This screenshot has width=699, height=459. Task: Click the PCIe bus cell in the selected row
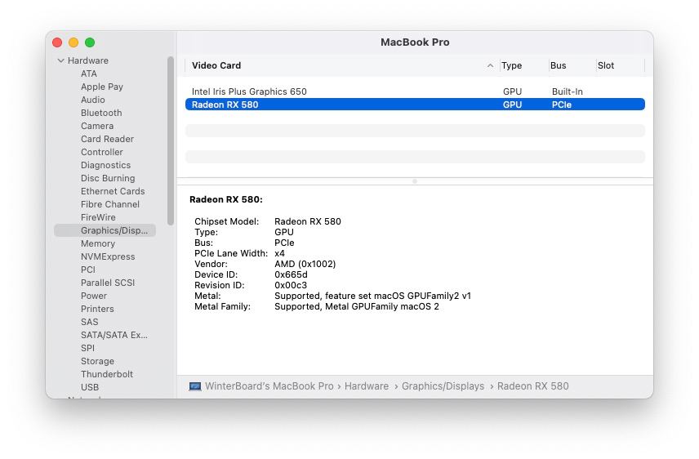point(561,105)
